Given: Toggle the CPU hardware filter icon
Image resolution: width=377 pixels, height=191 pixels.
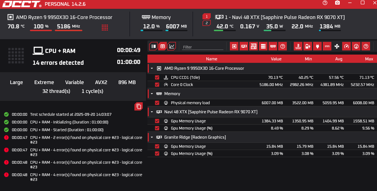Looking at the screenshot, I should [x=234, y=46].
